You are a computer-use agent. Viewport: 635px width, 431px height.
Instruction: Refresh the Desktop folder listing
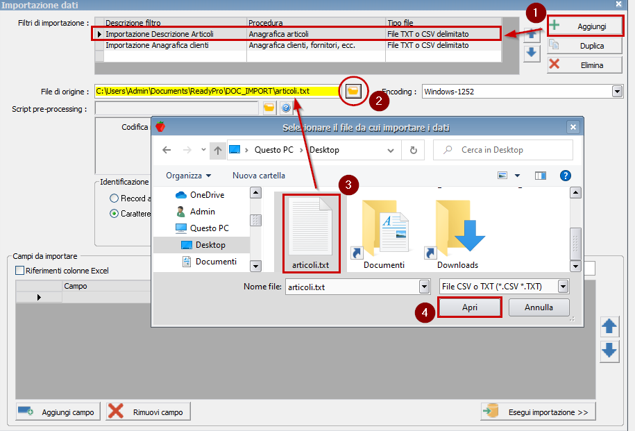pos(414,150)
